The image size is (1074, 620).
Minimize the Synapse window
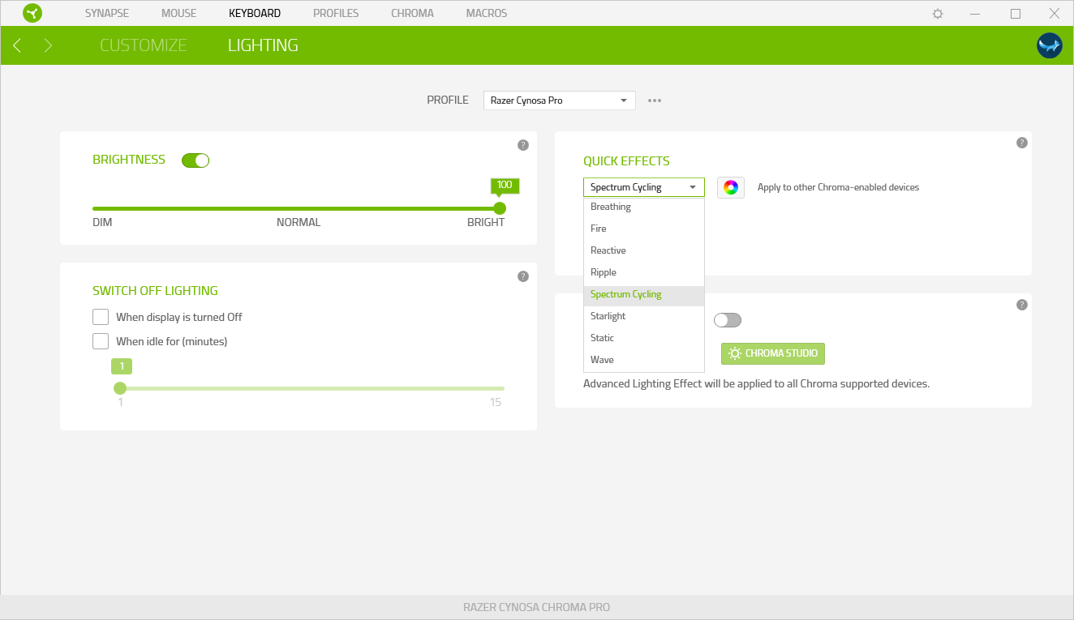tap(977, 14)
